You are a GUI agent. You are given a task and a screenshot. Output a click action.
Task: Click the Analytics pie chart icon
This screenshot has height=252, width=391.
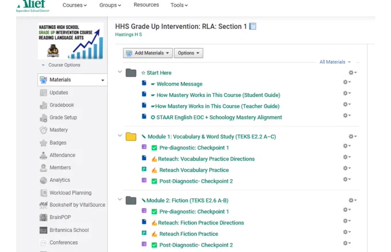pos(43,180)
